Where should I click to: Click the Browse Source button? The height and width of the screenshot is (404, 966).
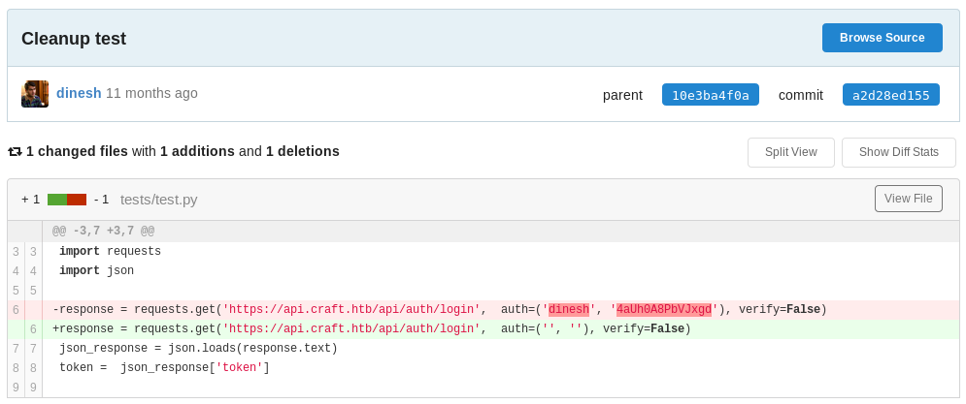pos(882,38)
